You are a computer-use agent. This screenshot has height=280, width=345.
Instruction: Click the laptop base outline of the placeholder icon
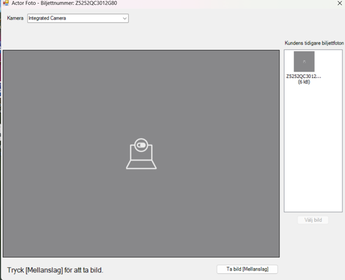click(141, 165)
